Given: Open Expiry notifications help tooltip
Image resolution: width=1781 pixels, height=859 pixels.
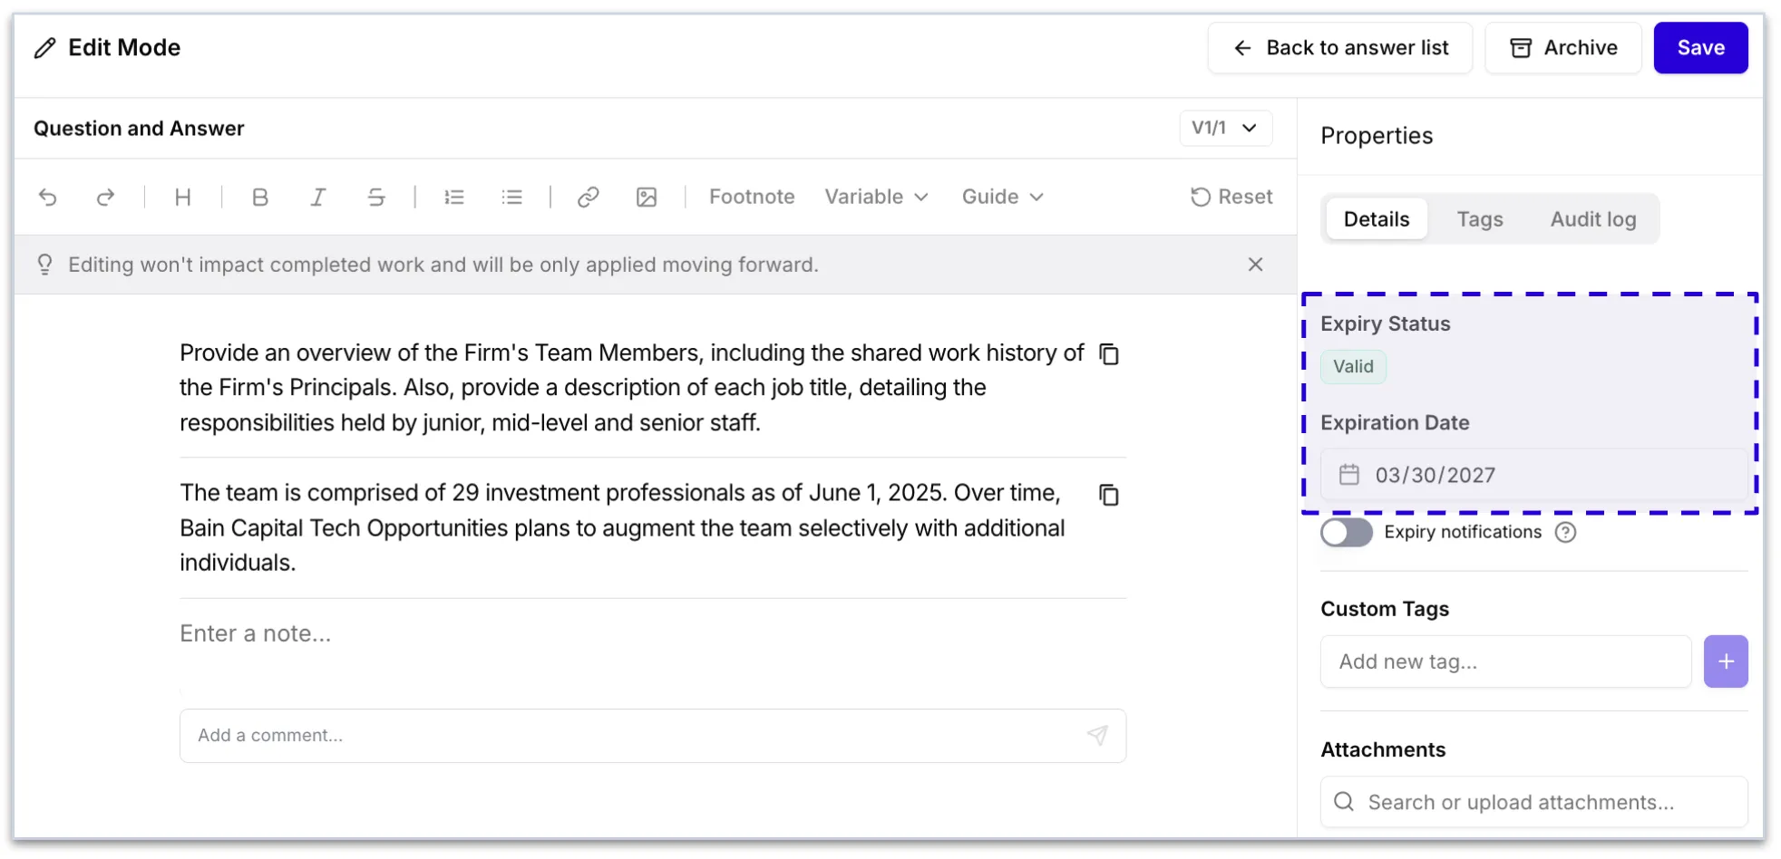Looking at the screenshot, I should pos(1565,532).
